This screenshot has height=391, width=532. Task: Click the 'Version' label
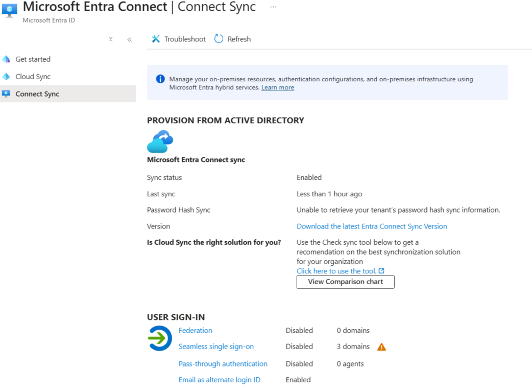click(x=158, y=226)
